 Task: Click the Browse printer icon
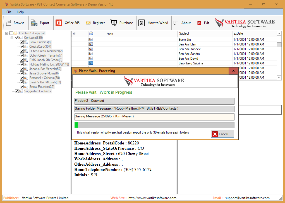coord(9,23)
